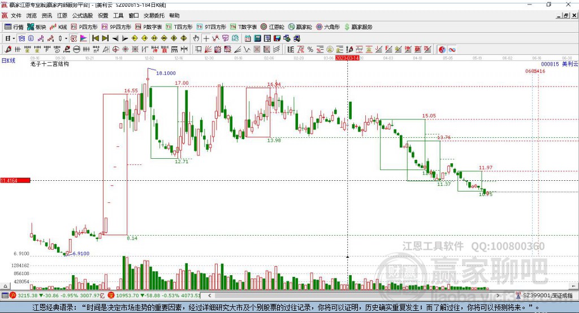The image size is (579, 313).
Task: Open the T四方形 tool
Action: tap(179, 27)
